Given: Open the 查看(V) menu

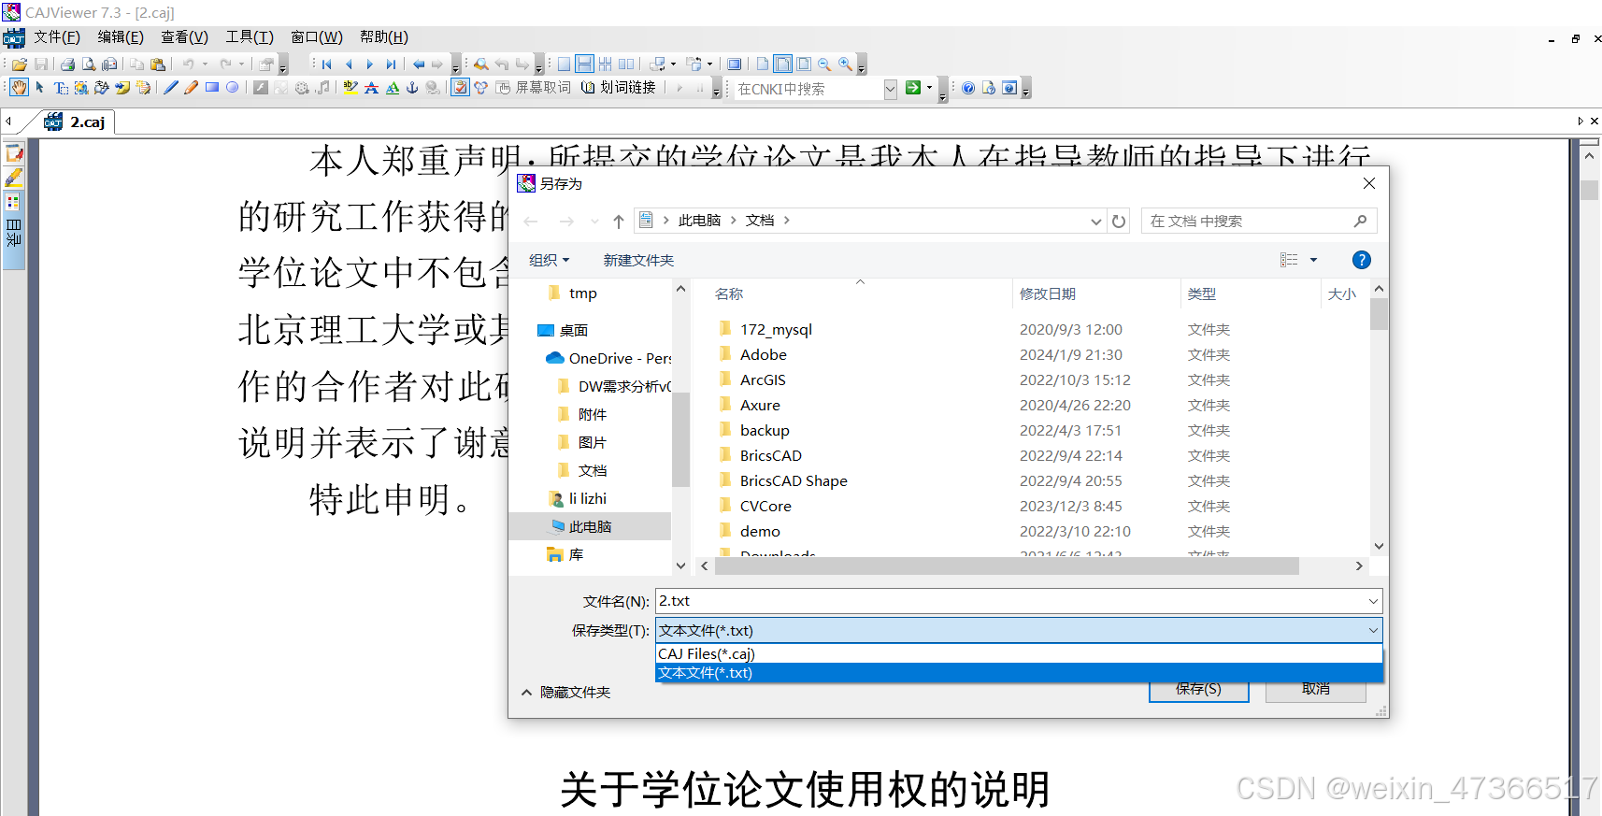Looking at the screenshot, I should (x=184, y=37).
